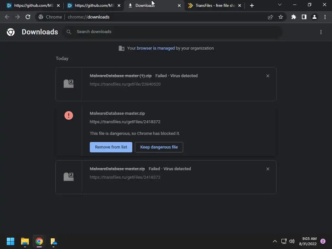
Task: Open the notification badge showing 2
Action: click(x=323, y=241)
